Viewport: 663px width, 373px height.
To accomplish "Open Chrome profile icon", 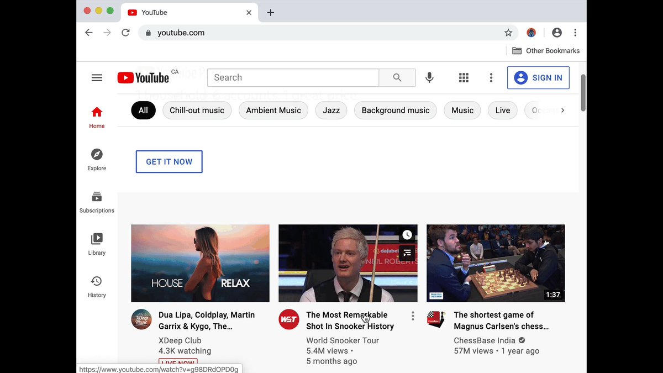I will 557,33.
